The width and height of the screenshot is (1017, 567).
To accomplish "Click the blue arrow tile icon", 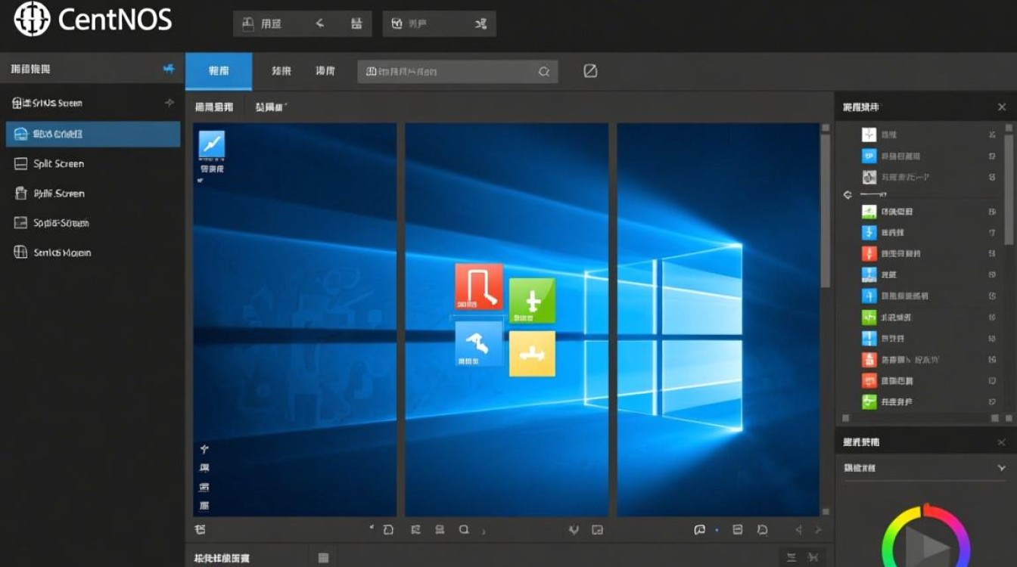I will (479, 344).
